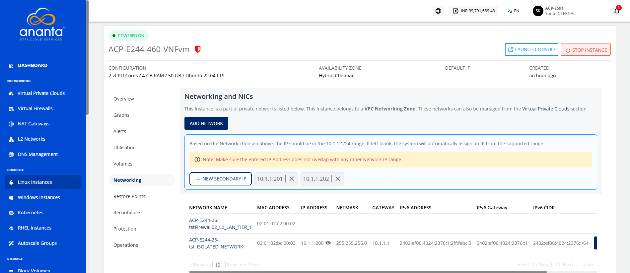Open the Utilisation tab

(124, 148)
